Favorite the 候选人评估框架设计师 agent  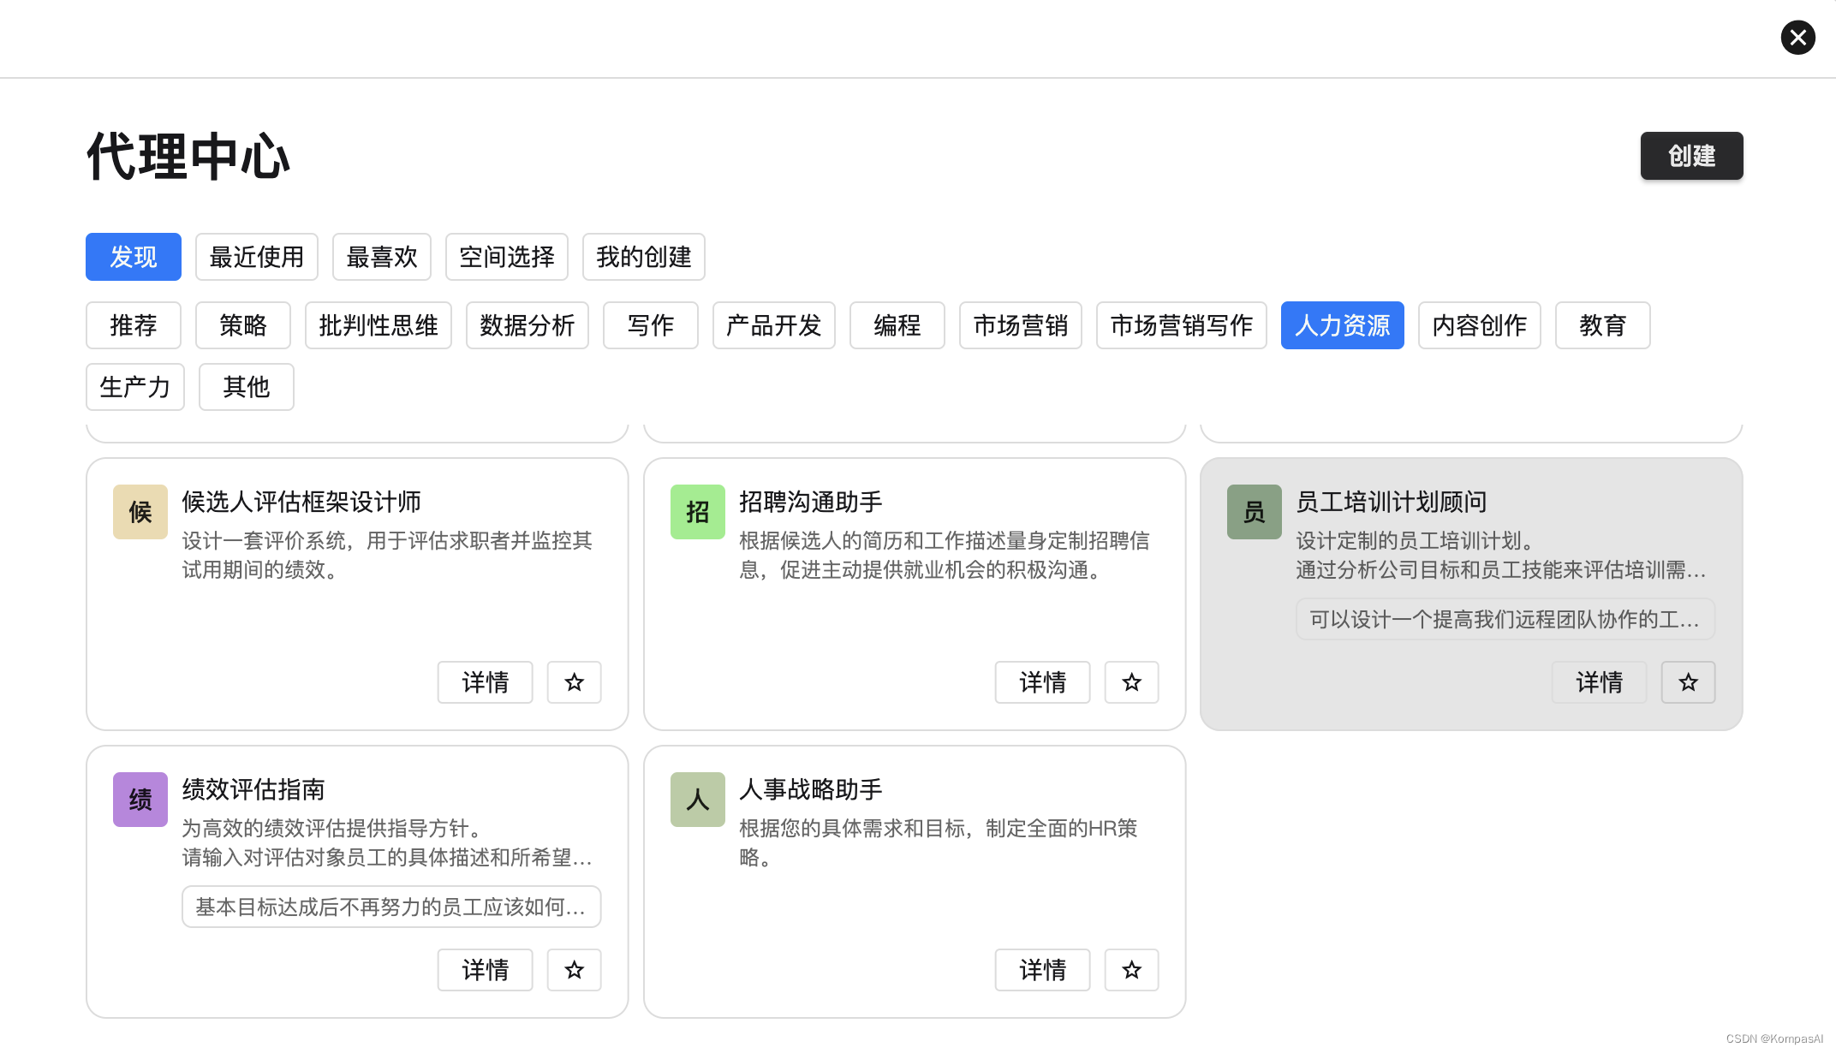(574, 682)
